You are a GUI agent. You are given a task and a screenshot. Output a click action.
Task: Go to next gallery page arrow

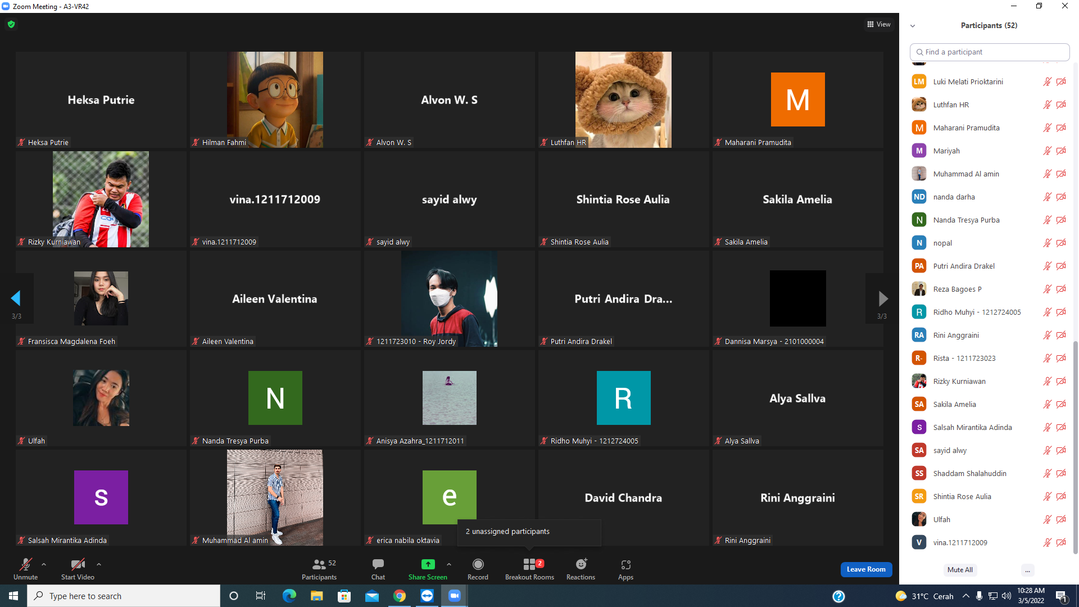[883, 298]
